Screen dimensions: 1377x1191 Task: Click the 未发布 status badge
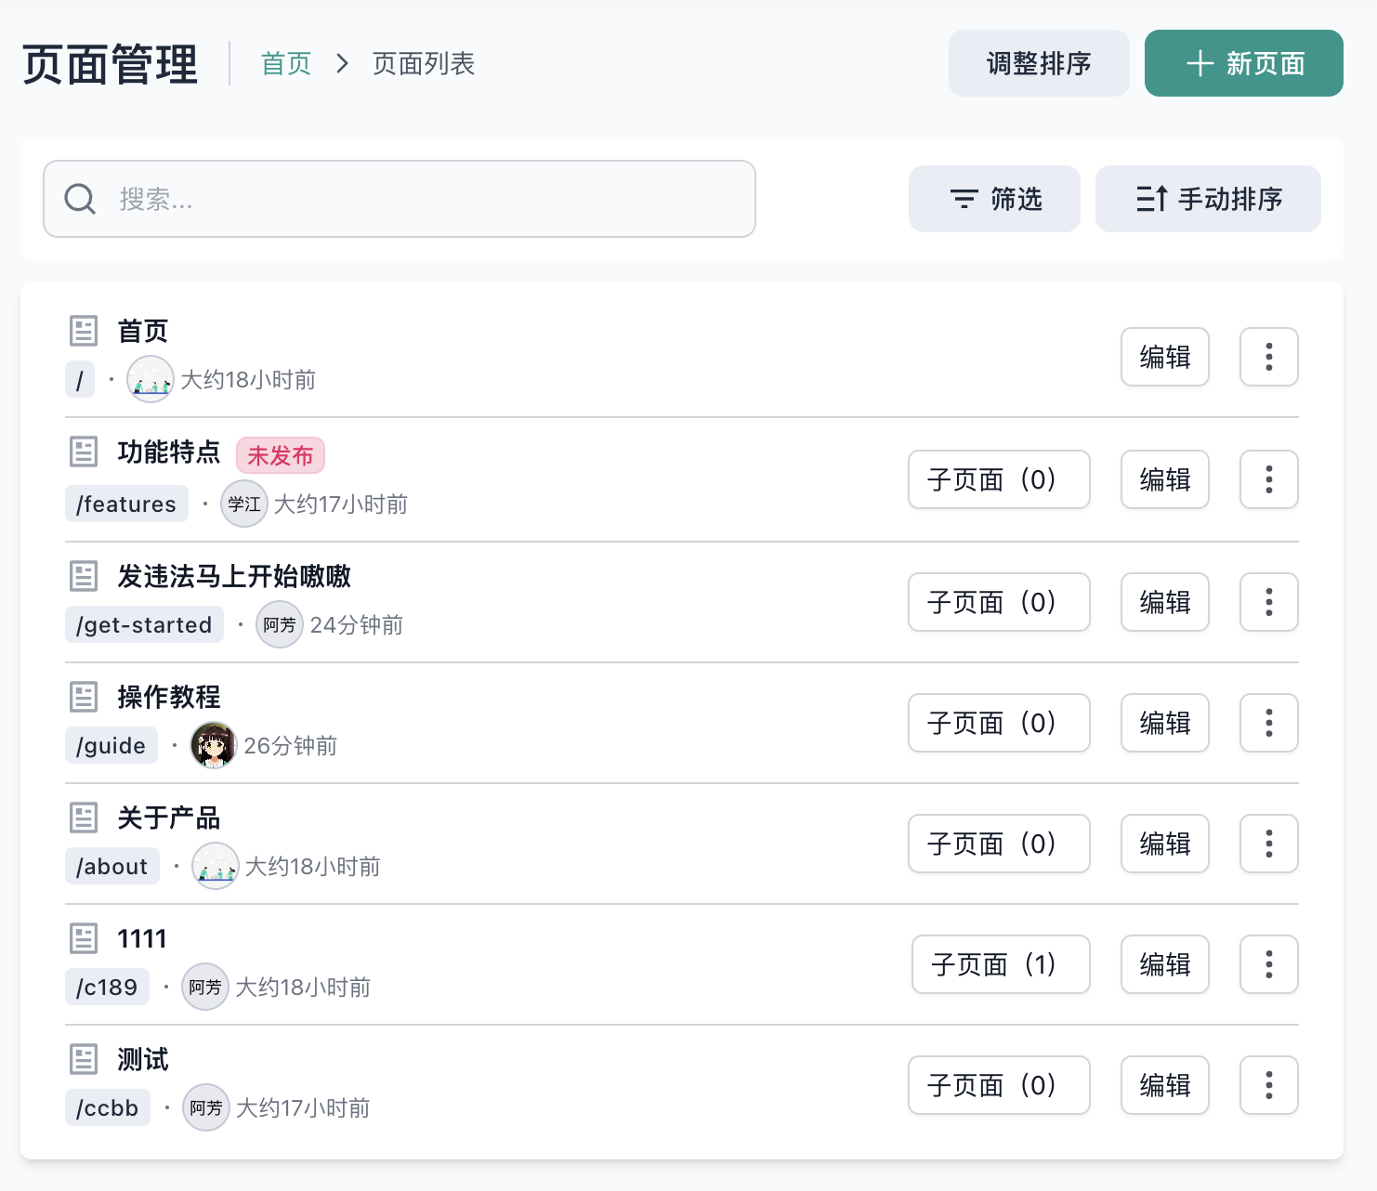click(x=281, y=455)
